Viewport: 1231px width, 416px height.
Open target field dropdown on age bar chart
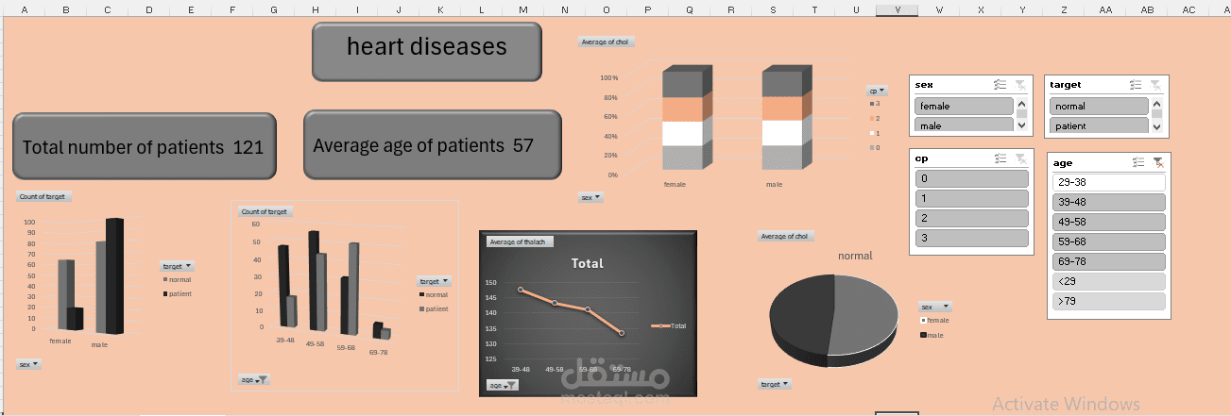click(433, 281)
